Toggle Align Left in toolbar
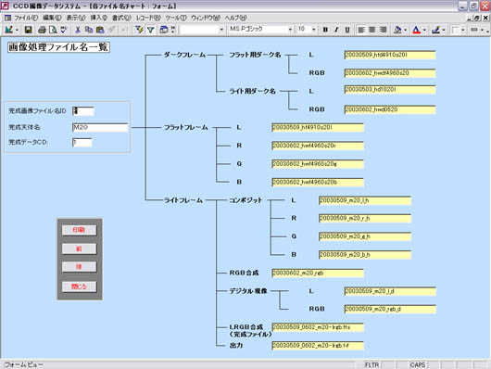This screenshot has height=369, width=491. 361,30
